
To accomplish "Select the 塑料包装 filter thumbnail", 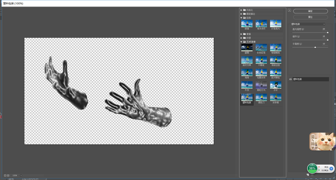I will coord(247,97).
